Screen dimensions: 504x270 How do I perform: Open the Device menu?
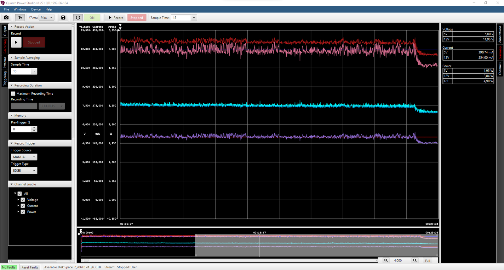tap(36, 9)
